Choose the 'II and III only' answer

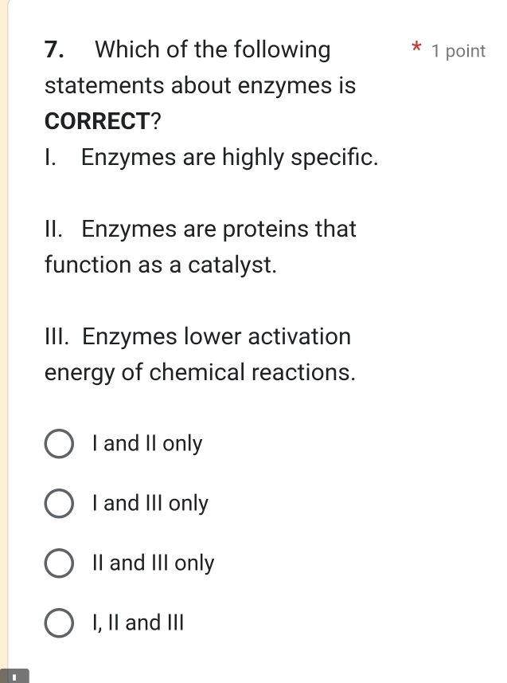pyautogui.click(x=59, y=563)
